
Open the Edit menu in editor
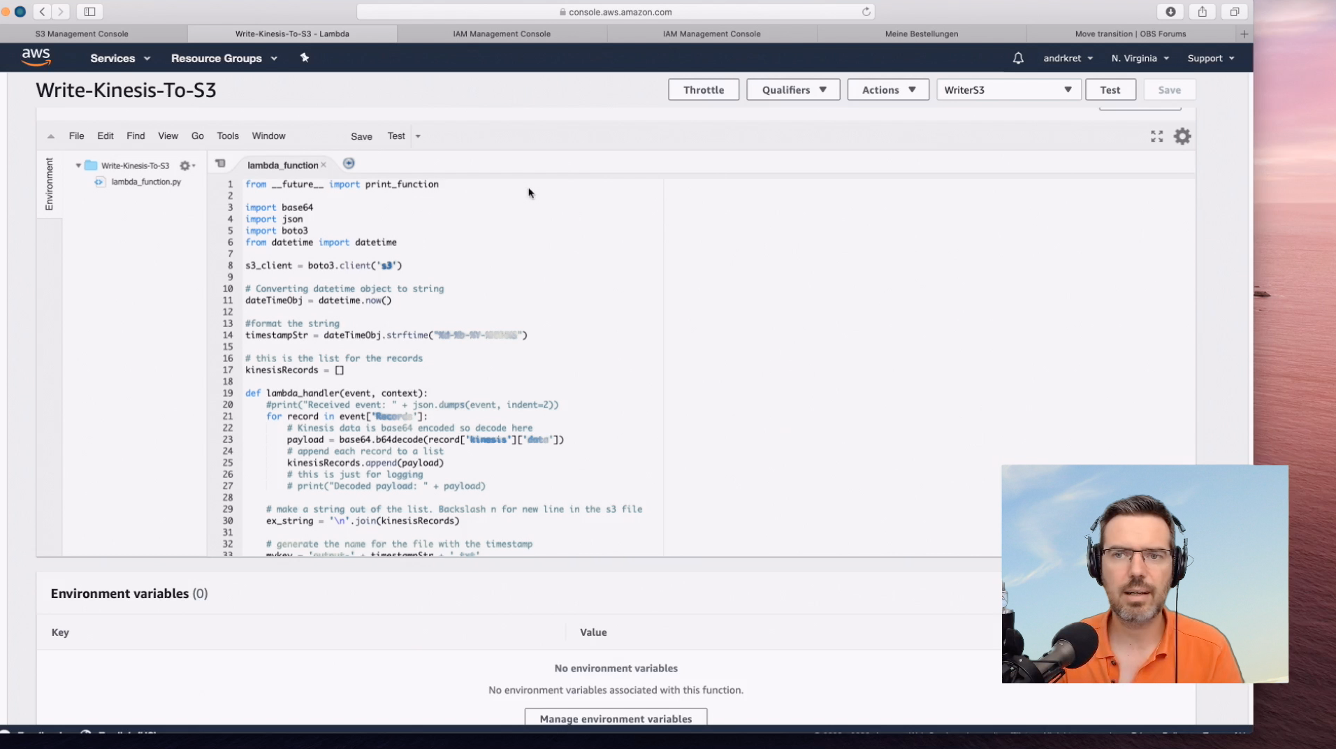click(106, 136)
